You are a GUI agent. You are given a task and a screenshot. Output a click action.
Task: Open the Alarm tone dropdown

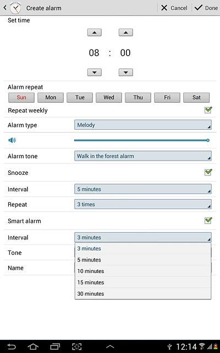(143, 156)
